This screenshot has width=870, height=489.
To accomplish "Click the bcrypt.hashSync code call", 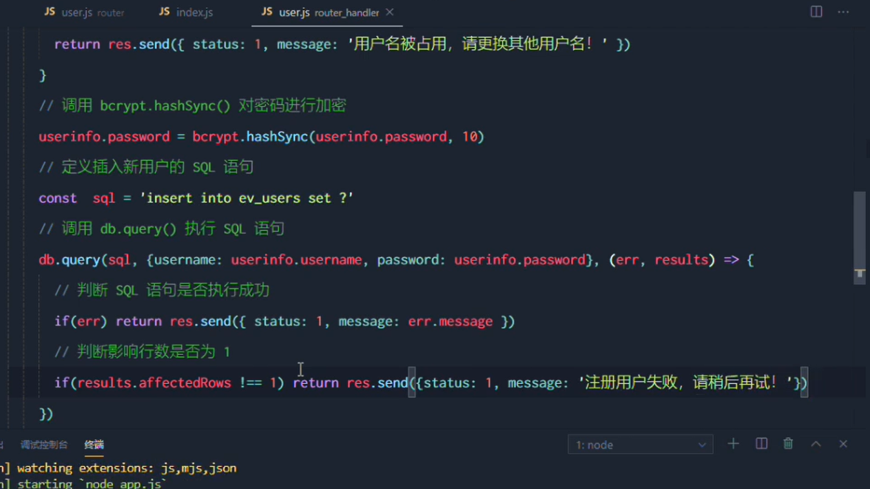I will [250, 137].
